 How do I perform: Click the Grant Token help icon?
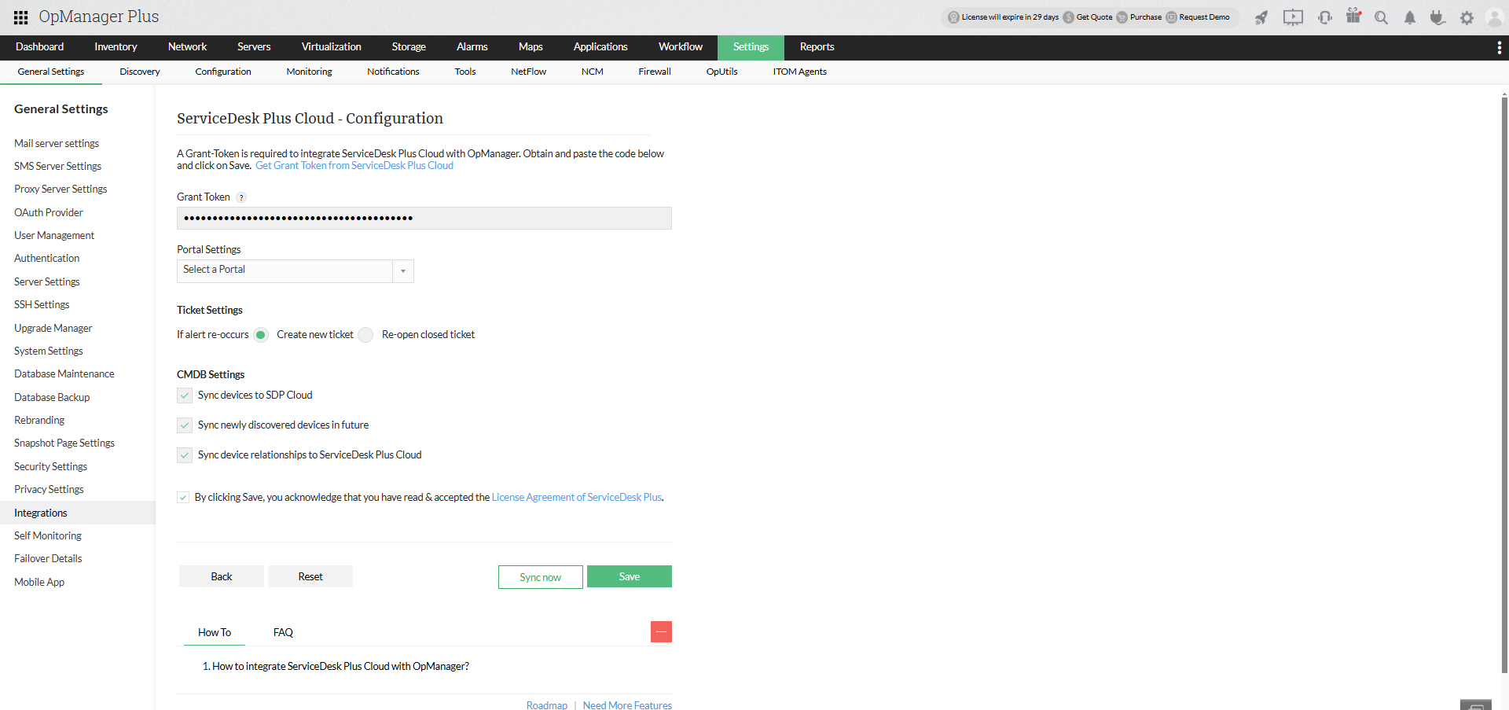[241, 197]
